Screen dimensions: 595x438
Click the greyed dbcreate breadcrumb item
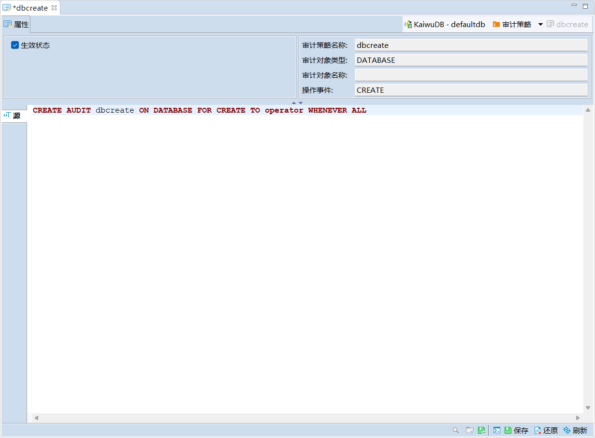tap(567, 24)
